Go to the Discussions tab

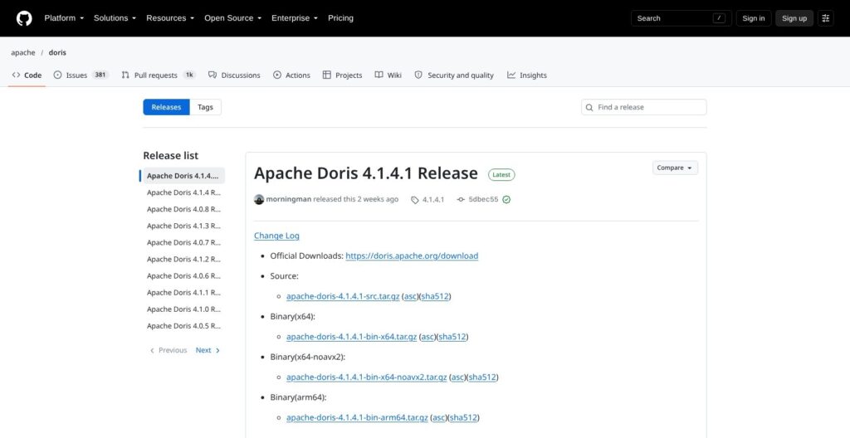tap(234, 75)
